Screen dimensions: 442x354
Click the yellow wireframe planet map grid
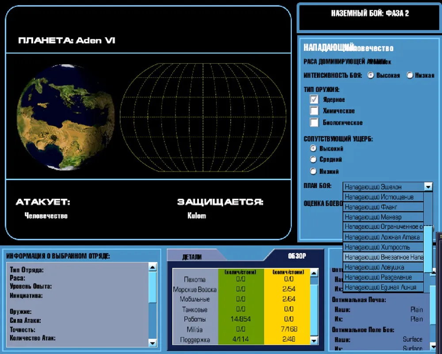[x=203, y=117]
